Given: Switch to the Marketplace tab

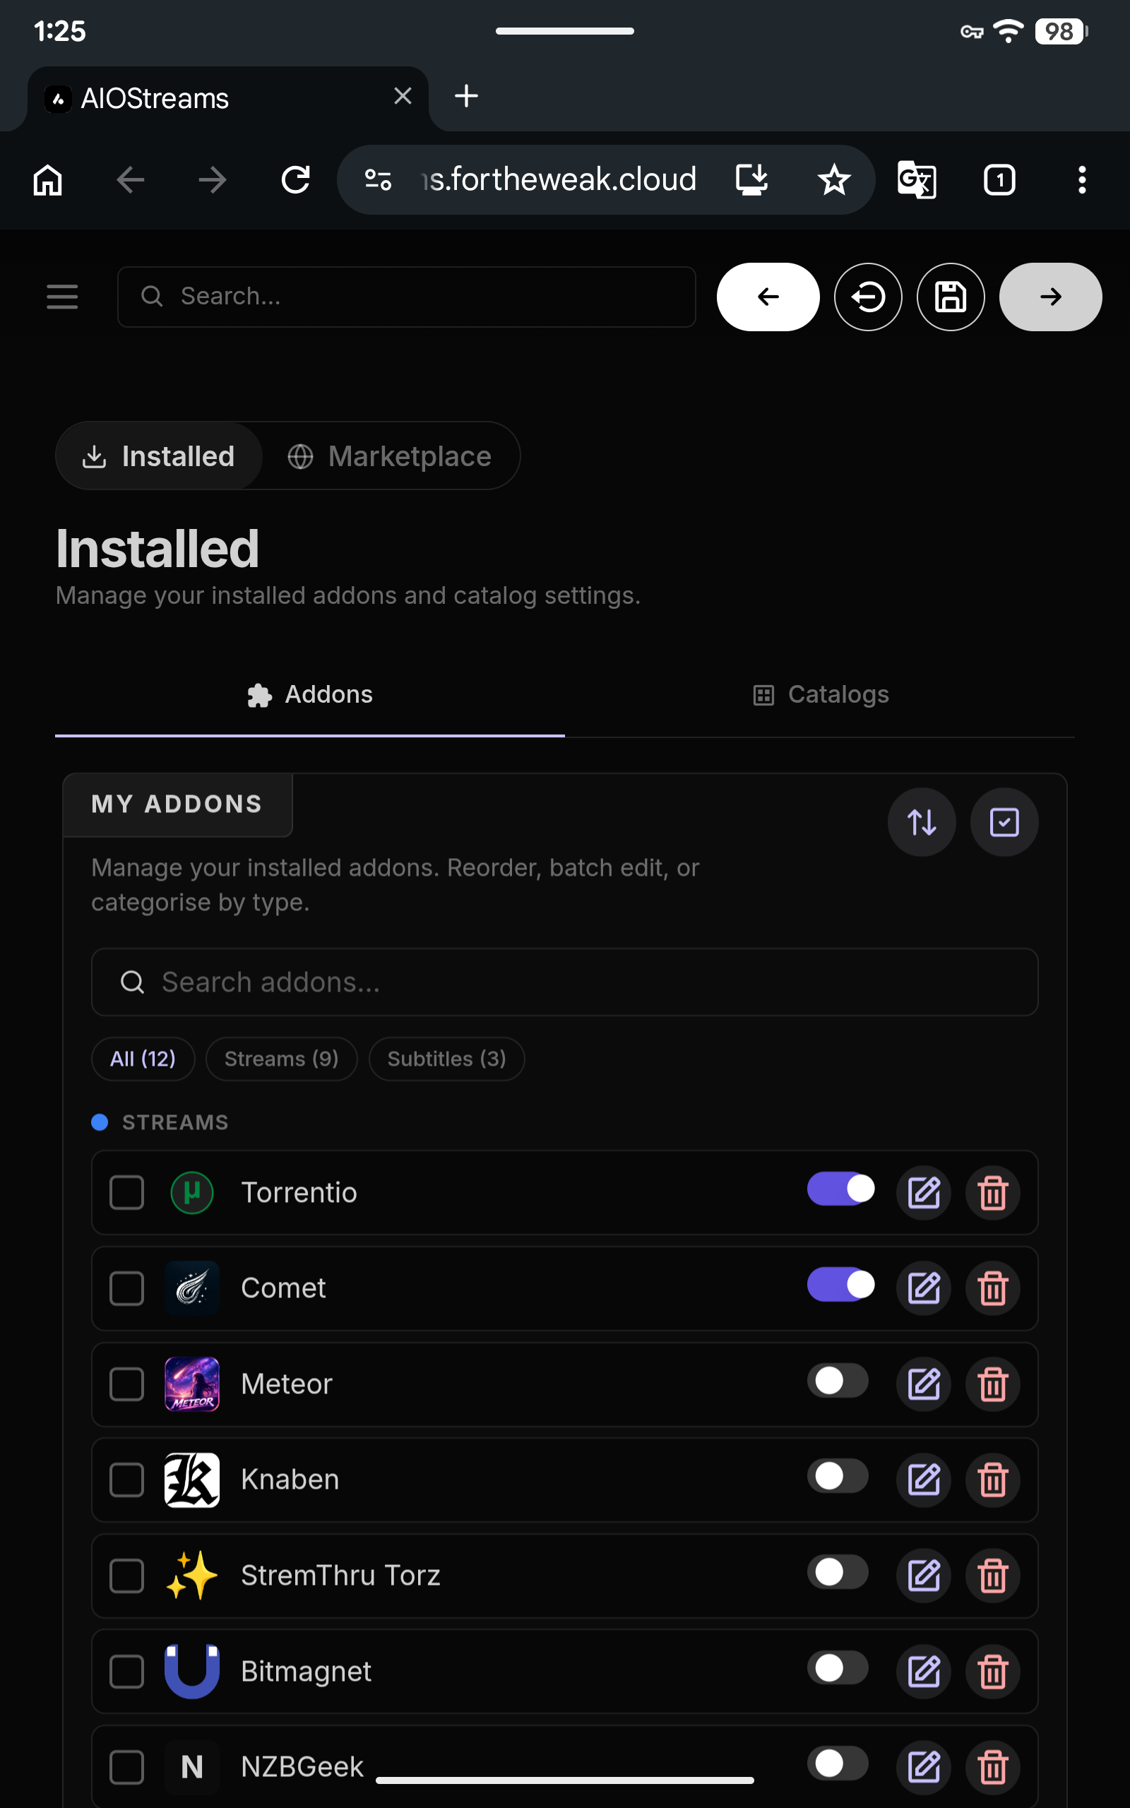Looking at the screenshot, I should coord(390,456).
